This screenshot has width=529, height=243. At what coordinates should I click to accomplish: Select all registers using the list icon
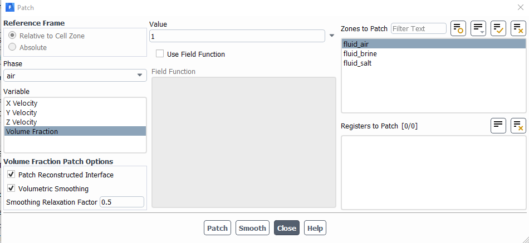(x=498, y=126)
